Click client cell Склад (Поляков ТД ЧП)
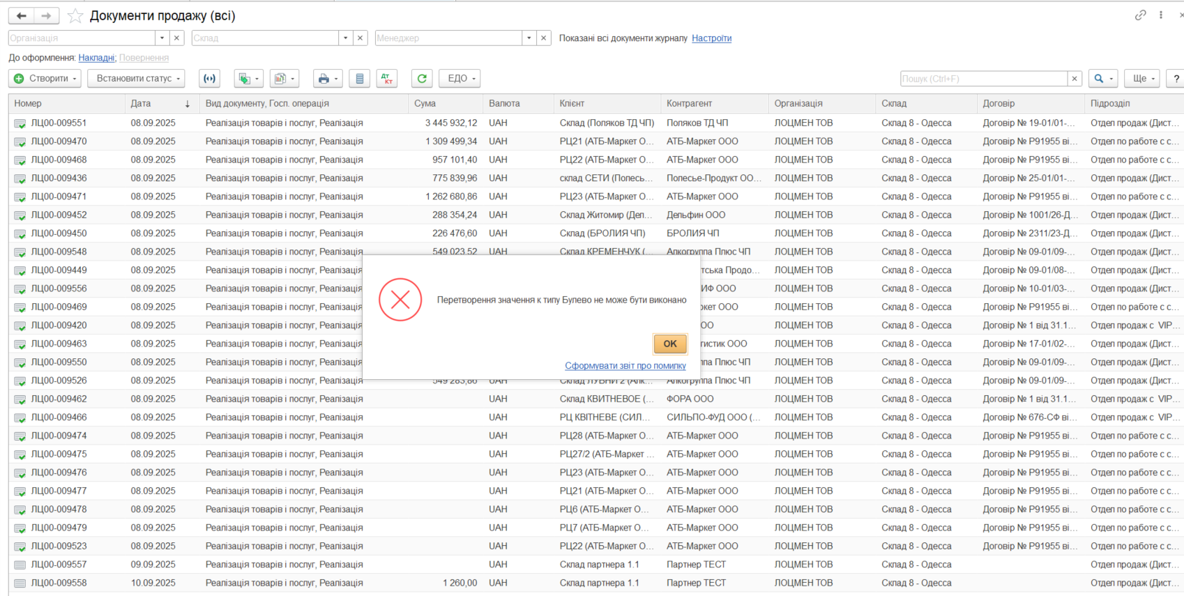Screen dimensions: 1184x596 coord(607,123)
